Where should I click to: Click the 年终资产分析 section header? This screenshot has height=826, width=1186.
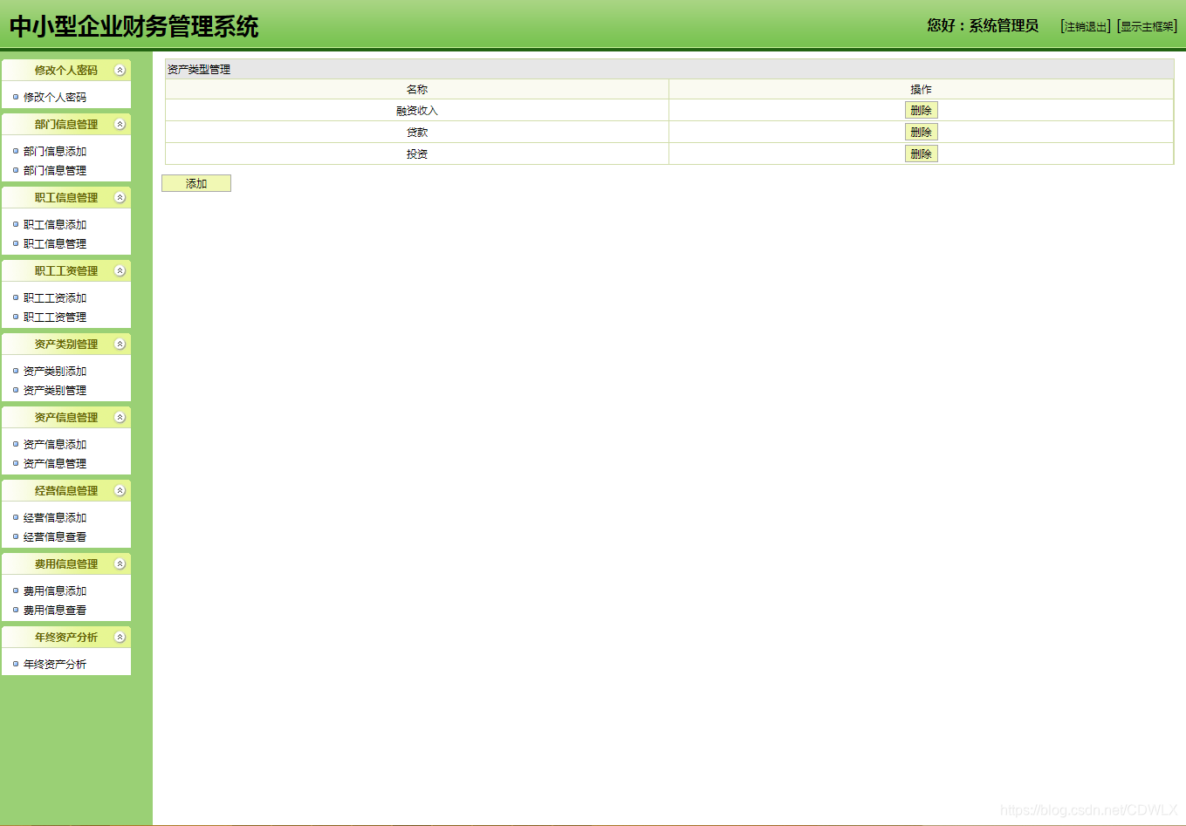(66, 638)
